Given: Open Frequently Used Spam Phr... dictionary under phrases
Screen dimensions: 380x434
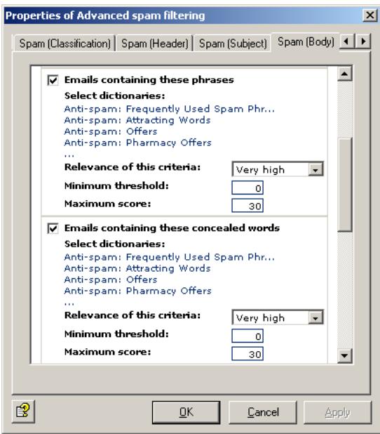Looking at the screenshot, I should pos(170,109).
